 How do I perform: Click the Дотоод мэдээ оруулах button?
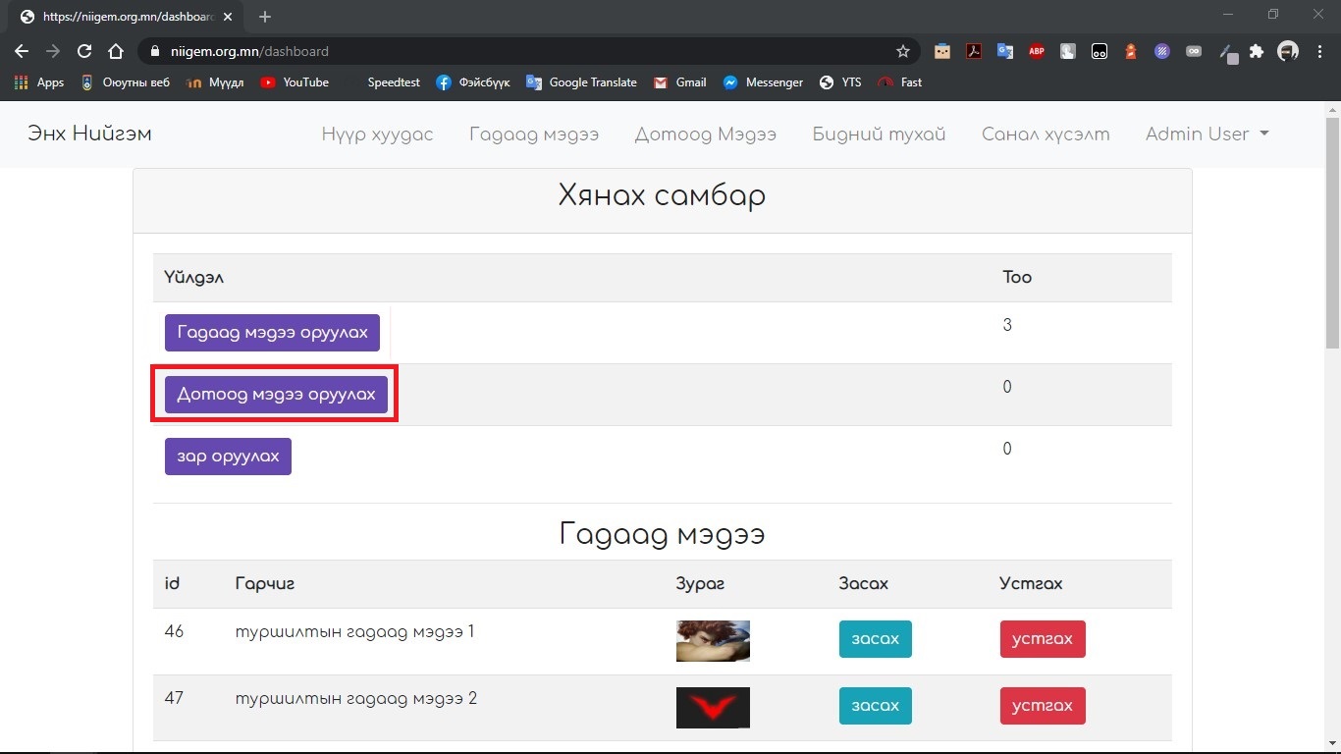tap(276, 395)
